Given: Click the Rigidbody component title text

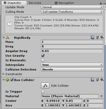Looking at the screenshot, I should coord(22,38).
